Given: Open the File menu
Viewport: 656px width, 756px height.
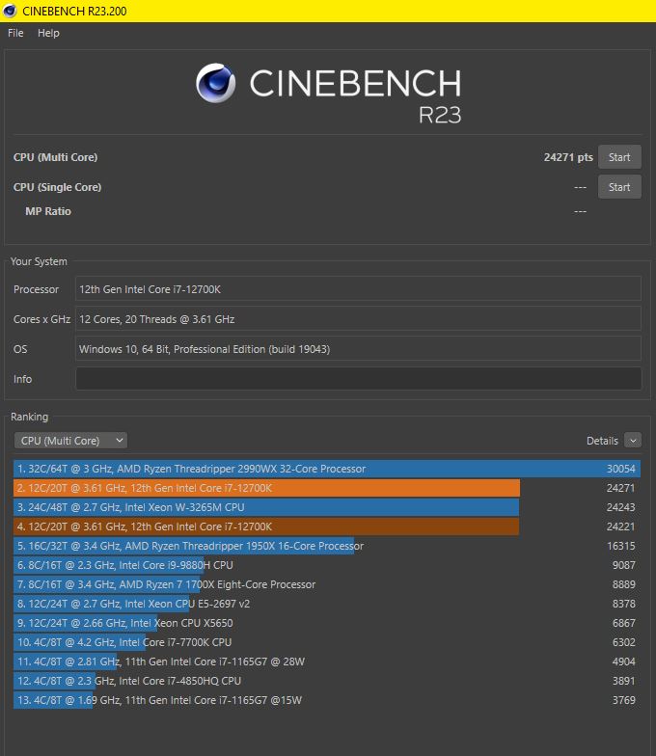Looking at the screenshot, I should tap(15, 33).
